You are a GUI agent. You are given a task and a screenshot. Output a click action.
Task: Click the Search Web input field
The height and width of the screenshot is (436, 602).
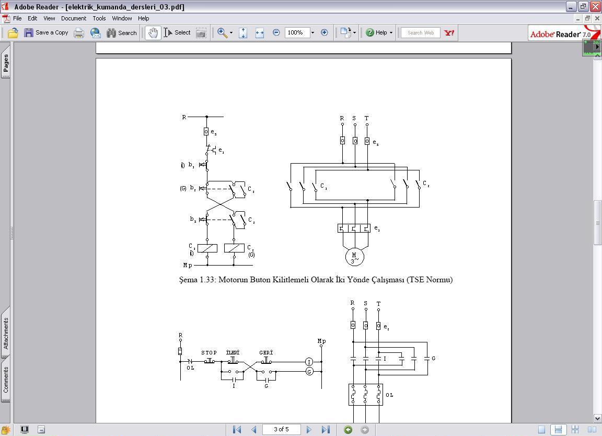[420, 32]
